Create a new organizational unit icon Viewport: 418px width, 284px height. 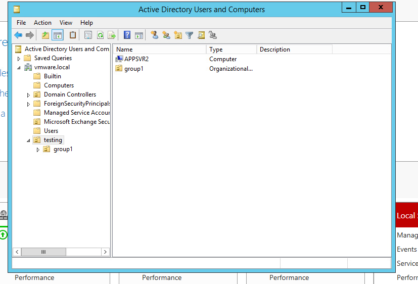pos(178,35)
